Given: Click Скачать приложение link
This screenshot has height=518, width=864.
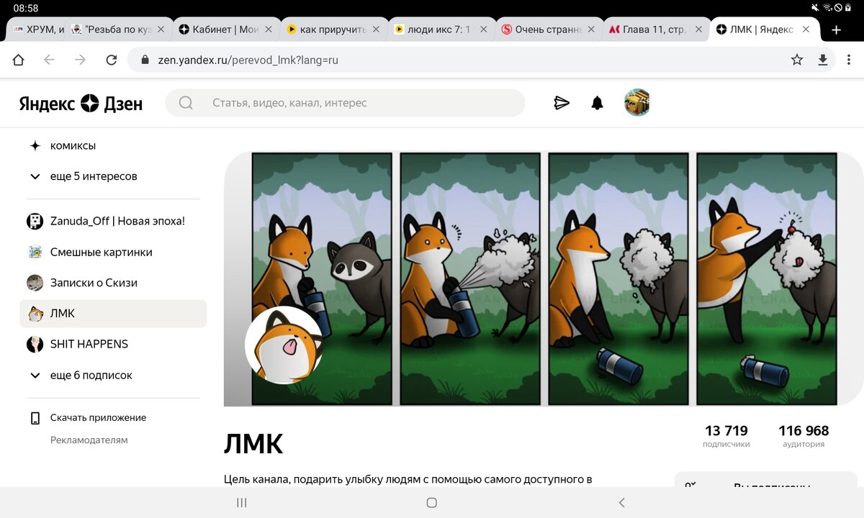Looking at the screenshot, I should pyautogui.click(x=98, y=417).
